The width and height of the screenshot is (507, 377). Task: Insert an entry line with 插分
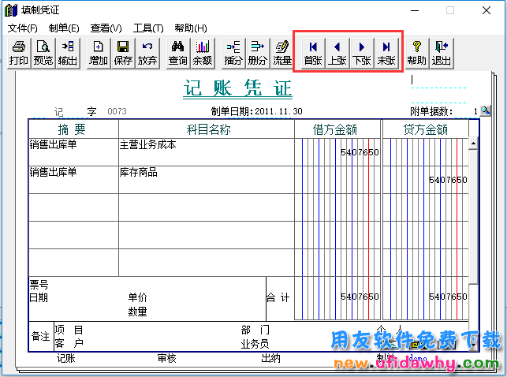point(233,53)
